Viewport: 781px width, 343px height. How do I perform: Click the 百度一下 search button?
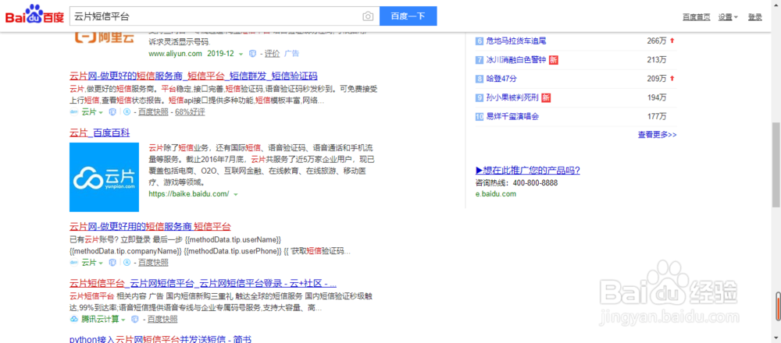pyautogui.click(x=408, y=16)
